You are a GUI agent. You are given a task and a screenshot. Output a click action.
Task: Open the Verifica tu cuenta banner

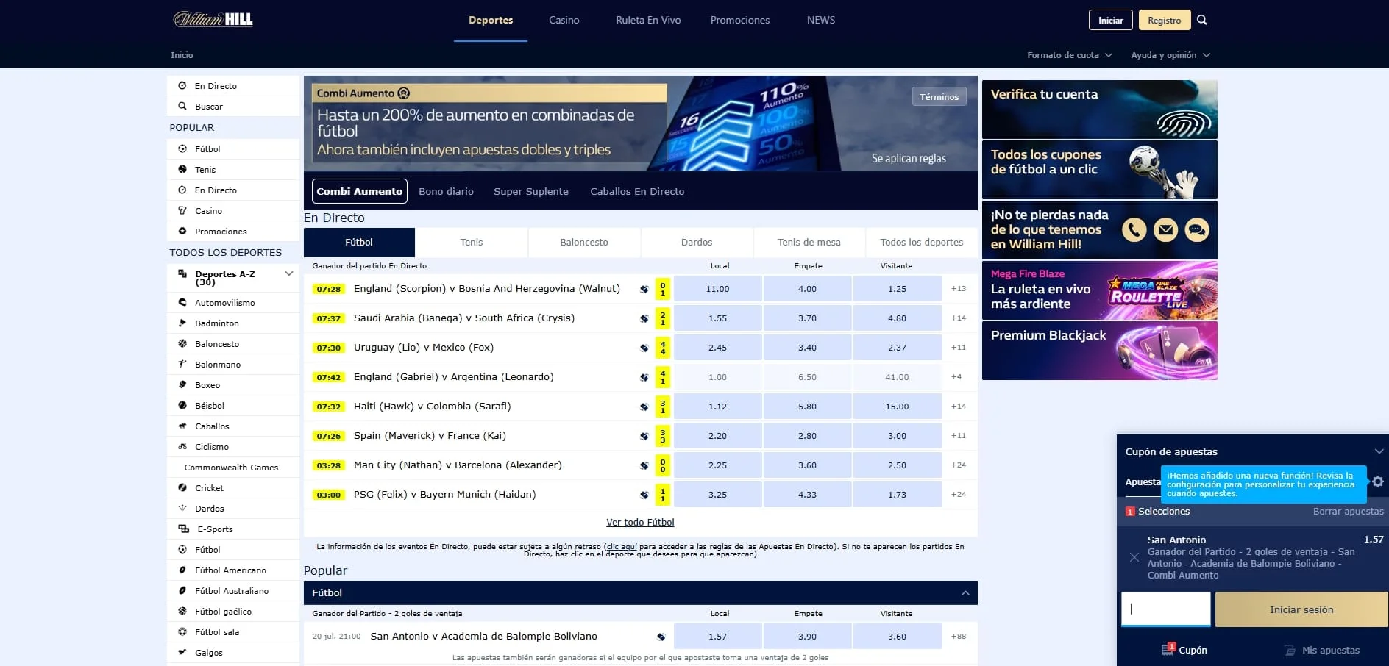pyautogui.click(x=1100, y=110)
